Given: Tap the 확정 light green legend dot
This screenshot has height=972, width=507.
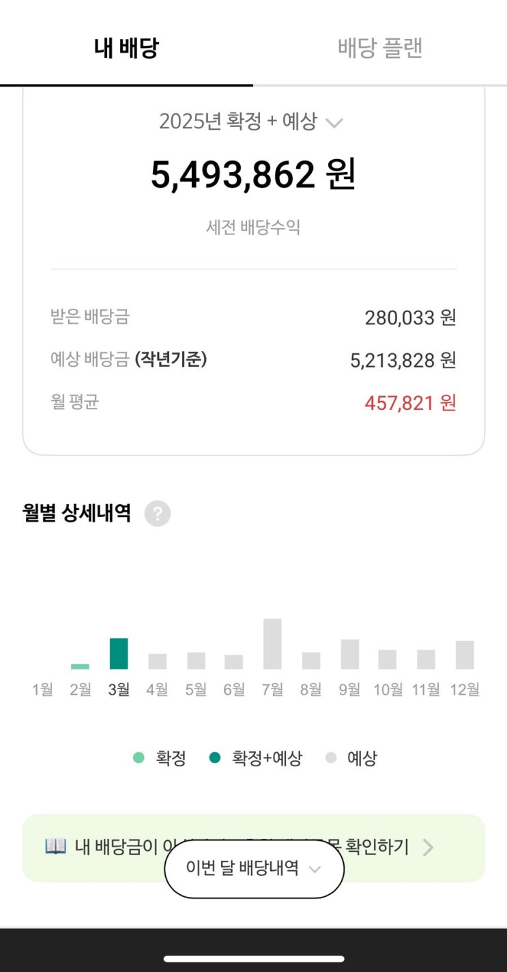Looking at the screenshot, I should (139, 758).
